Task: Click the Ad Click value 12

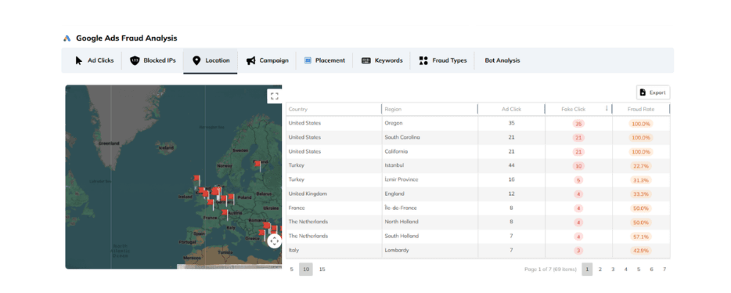Action: coord(511,194)
